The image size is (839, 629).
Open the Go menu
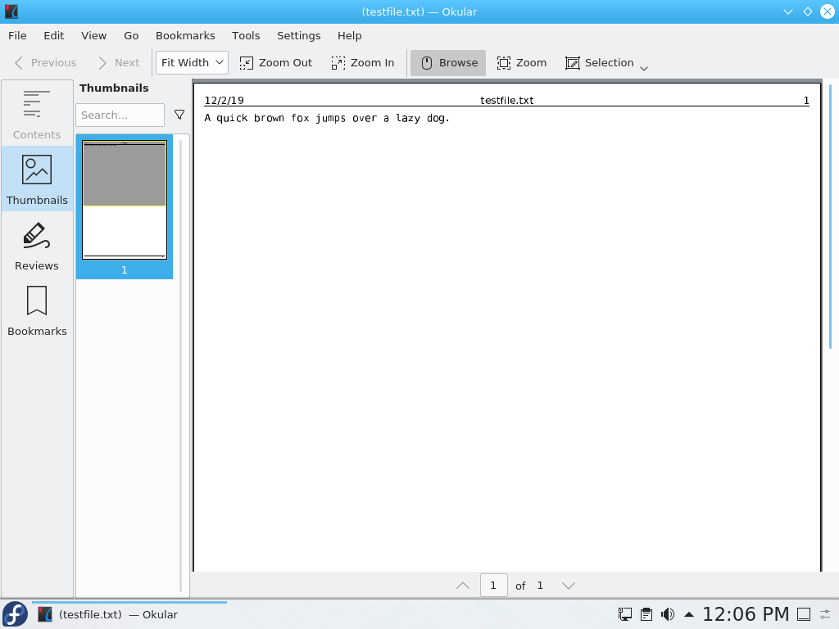(131, 36)
